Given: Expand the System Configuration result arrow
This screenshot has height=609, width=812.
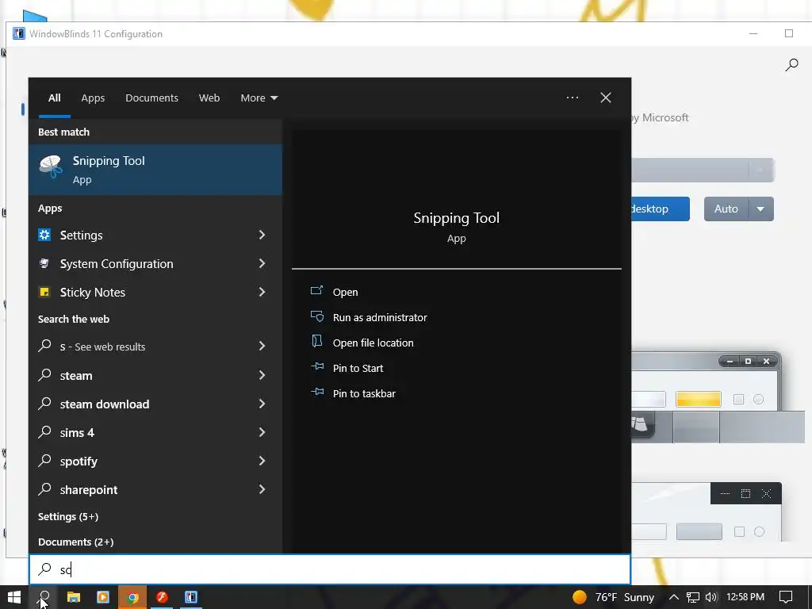Looking at the screenshot, I should 262,263.
